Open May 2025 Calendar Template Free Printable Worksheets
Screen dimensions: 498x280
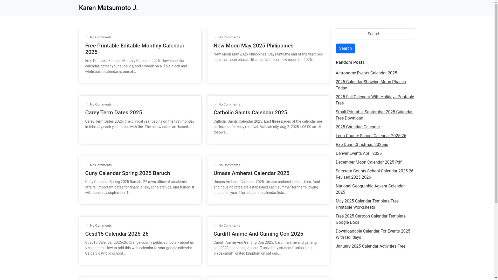[x=367, y=204]
